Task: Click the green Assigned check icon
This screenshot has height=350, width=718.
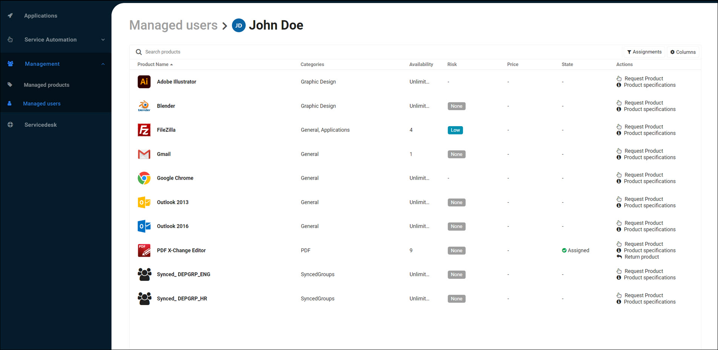Action: point(564,250)
